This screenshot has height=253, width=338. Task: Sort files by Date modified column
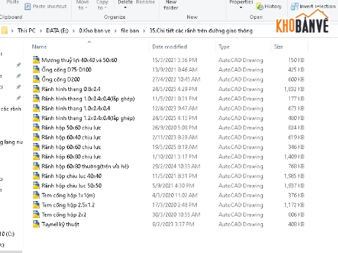coord(170,47)
